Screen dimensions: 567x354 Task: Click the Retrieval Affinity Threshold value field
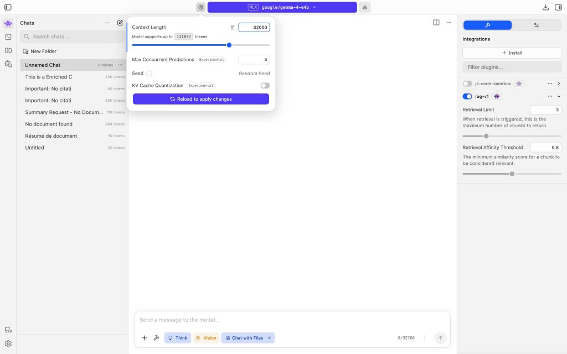(x=545, y=147)
